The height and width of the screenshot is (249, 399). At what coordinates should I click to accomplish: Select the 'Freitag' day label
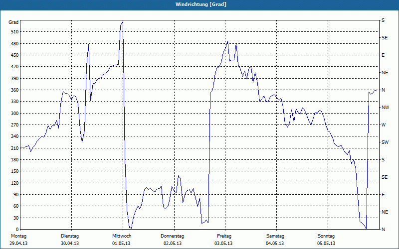tap(224, 236)
